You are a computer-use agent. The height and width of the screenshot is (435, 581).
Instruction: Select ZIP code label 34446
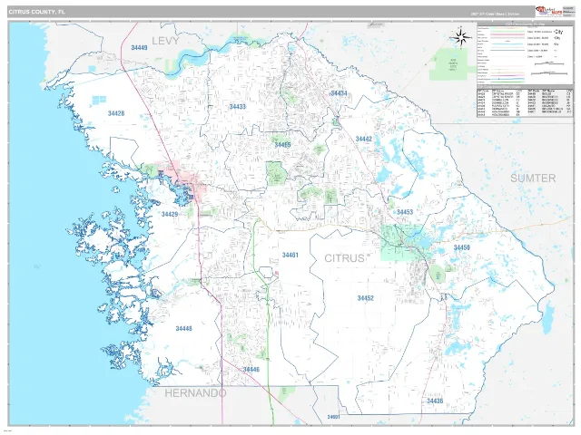click(x=251, y=370)
